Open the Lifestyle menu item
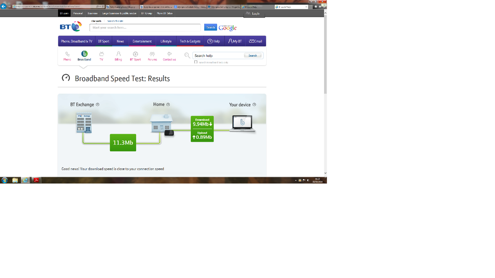The height and width of the screenshot is (278, 495). (166, 41)
